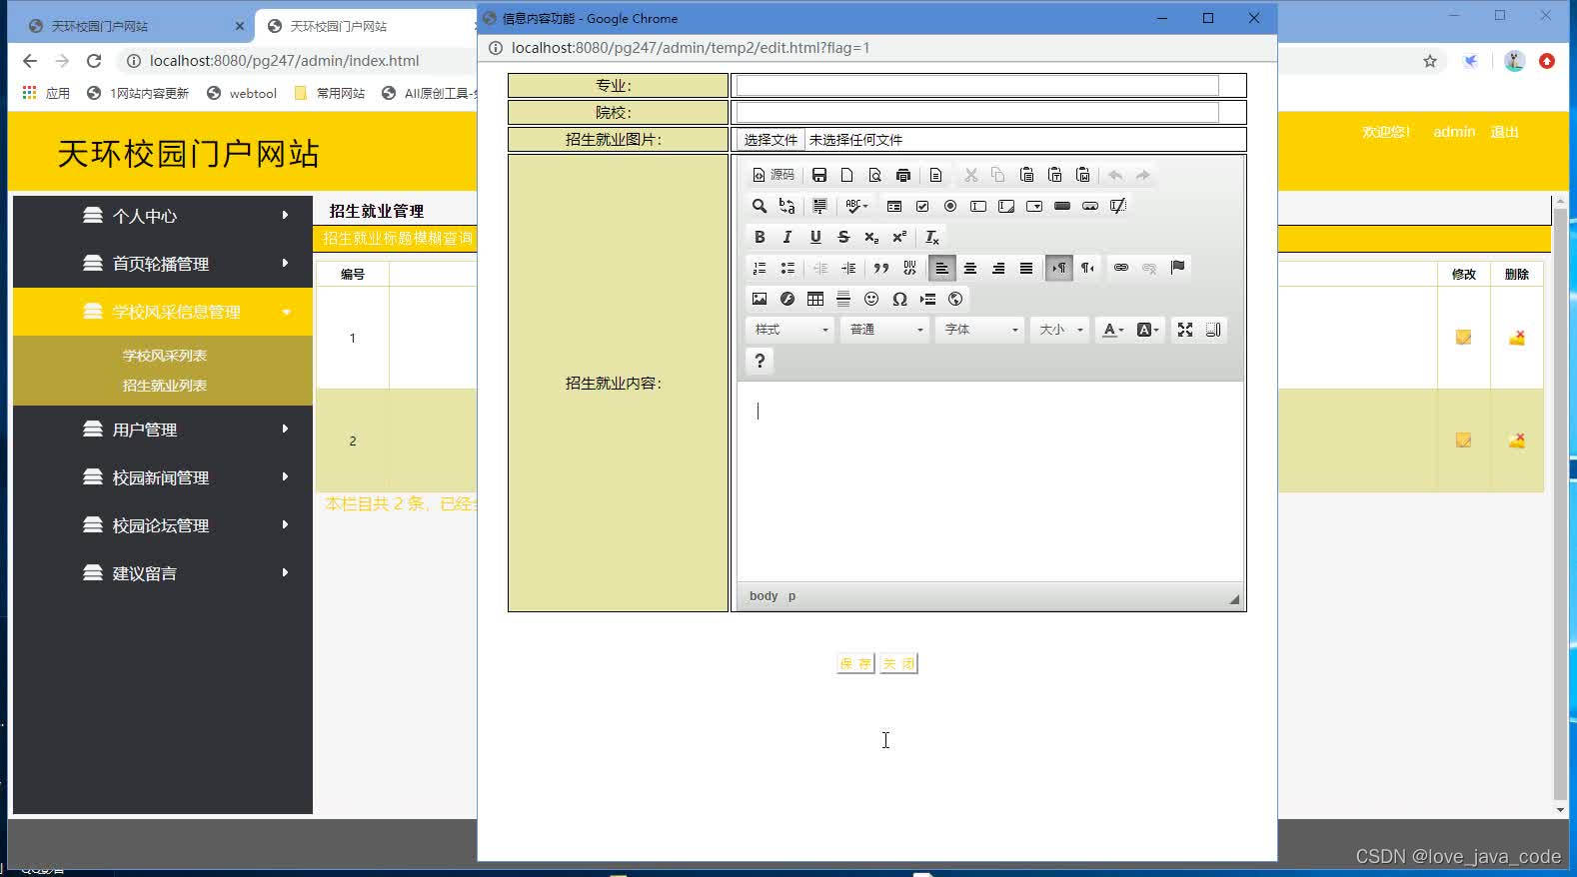This screenshot has width=1577, height=877.
Task: Insert a text field form element icon
Action: click(978, 206)
